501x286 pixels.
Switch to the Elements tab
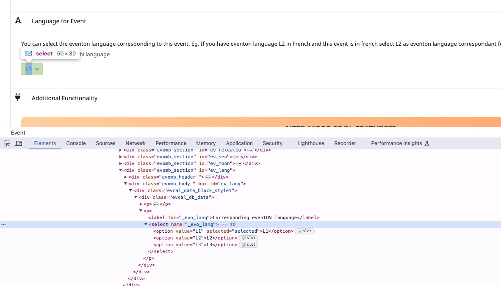pyautogui.click(x=45, y=144)
